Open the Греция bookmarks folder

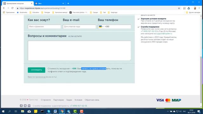[x=94, y=12]
